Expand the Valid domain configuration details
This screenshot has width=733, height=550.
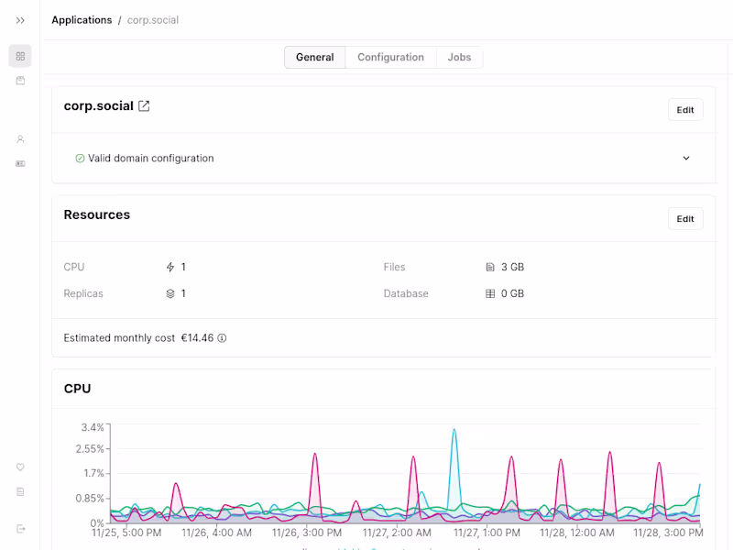[686, 158]
